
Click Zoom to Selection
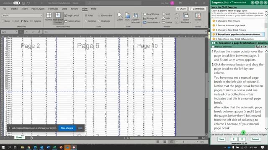(x=135, y=18)
